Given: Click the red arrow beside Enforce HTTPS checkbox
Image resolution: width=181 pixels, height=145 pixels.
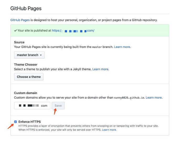Looking at the screenshot, I should pos(10,126).
